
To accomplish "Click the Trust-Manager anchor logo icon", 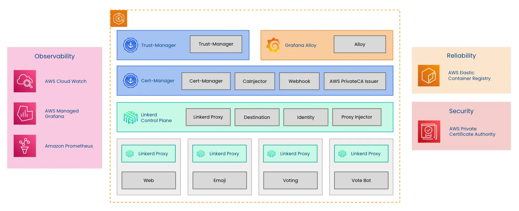I will pos(131,45).
